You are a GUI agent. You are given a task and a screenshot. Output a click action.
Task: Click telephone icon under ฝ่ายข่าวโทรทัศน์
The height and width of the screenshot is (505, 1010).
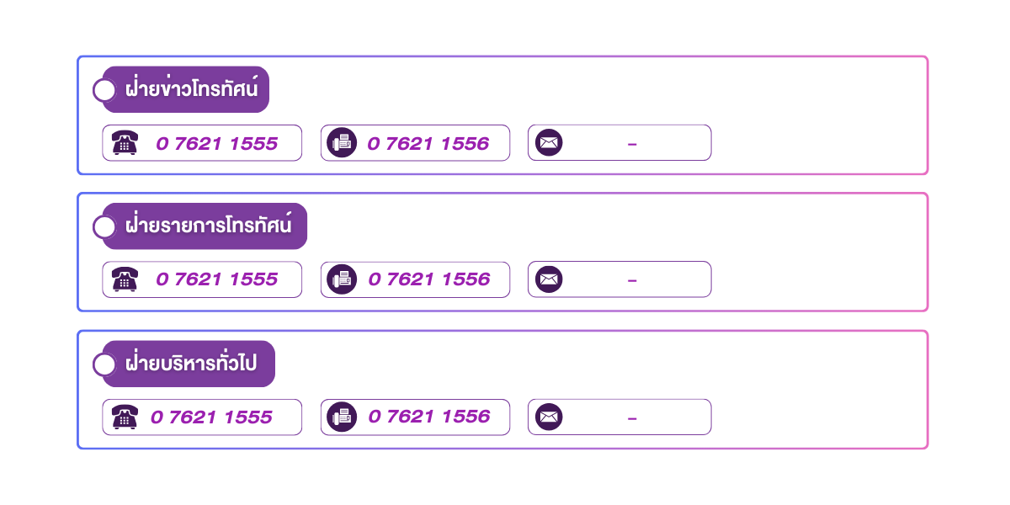point(124,143)
